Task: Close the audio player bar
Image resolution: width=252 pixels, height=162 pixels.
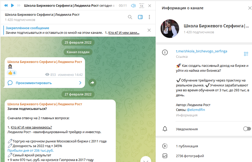Action: pos(150,6)
